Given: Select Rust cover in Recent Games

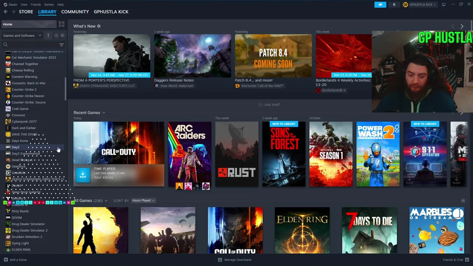Looking at the screenshot, I should click(x=237, y=154).
